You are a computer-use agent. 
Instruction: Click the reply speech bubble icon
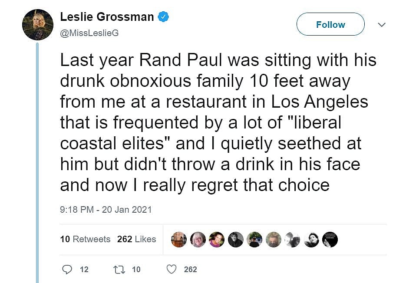point(67,270)
